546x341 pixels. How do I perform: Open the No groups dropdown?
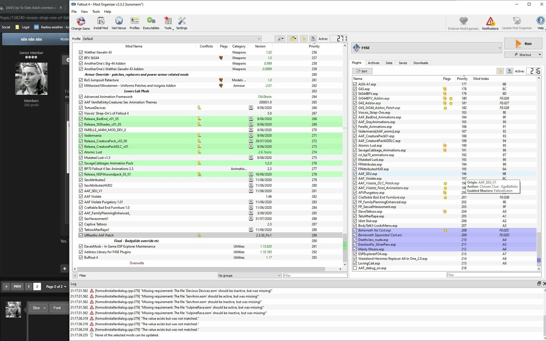[249, 275]
